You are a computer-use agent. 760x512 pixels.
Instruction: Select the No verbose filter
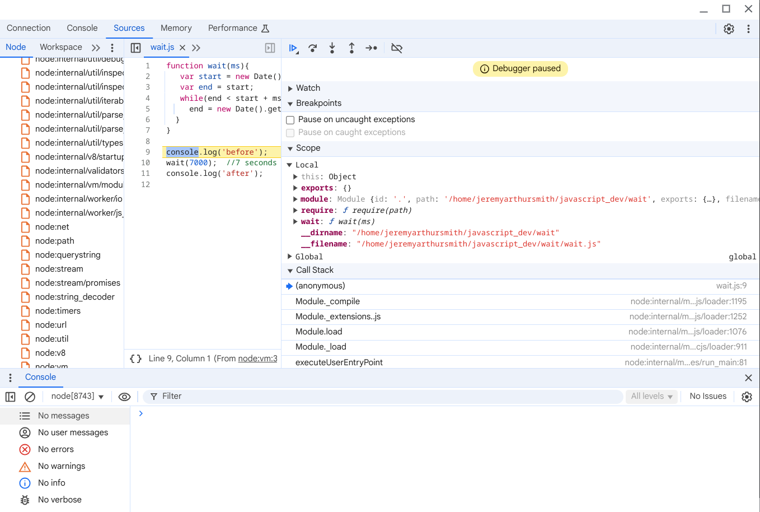pyautogui.click(x=65, y=500)
